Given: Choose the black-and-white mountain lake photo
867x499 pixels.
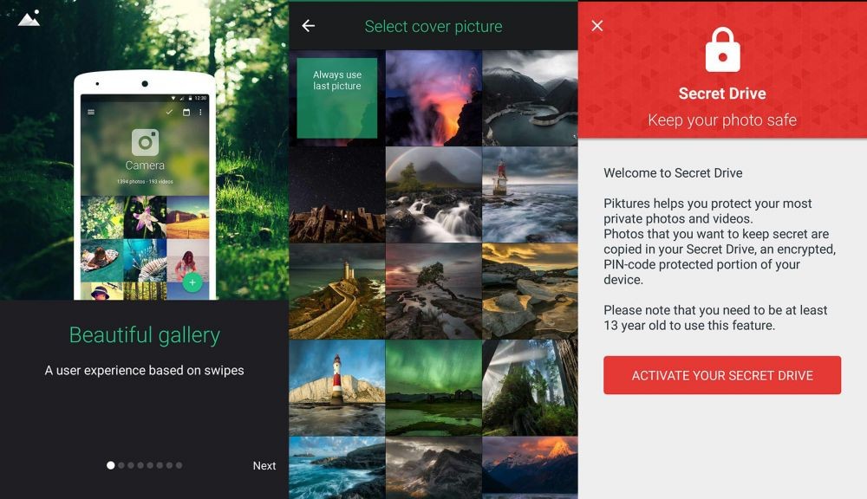Looking at the screenshot, I should [530, 98].
